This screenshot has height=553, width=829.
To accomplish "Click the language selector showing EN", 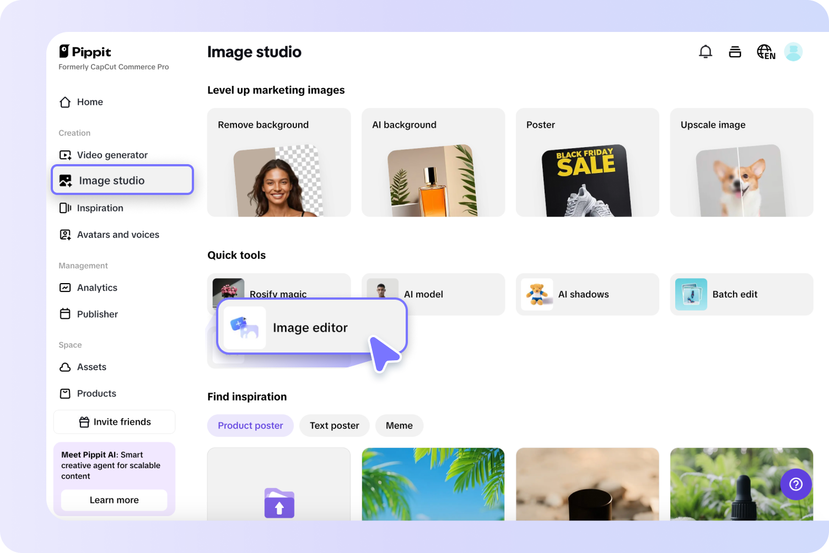I will [766, 51].
